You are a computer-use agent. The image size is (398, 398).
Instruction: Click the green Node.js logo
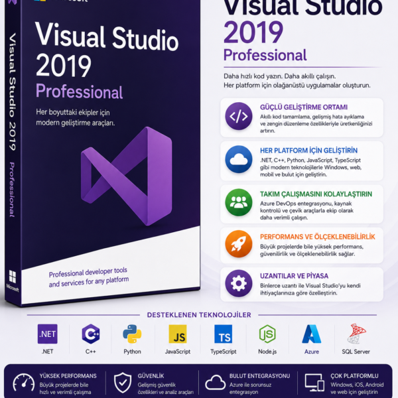[267, 334]
